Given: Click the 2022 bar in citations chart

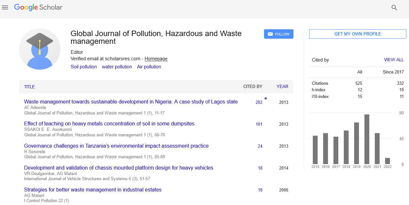Looking at the screenshot, I should 388,161.
